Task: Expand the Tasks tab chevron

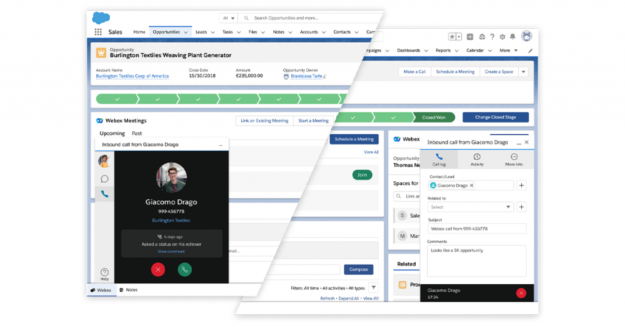Action: pyautogui.click(x=239, y=32)
